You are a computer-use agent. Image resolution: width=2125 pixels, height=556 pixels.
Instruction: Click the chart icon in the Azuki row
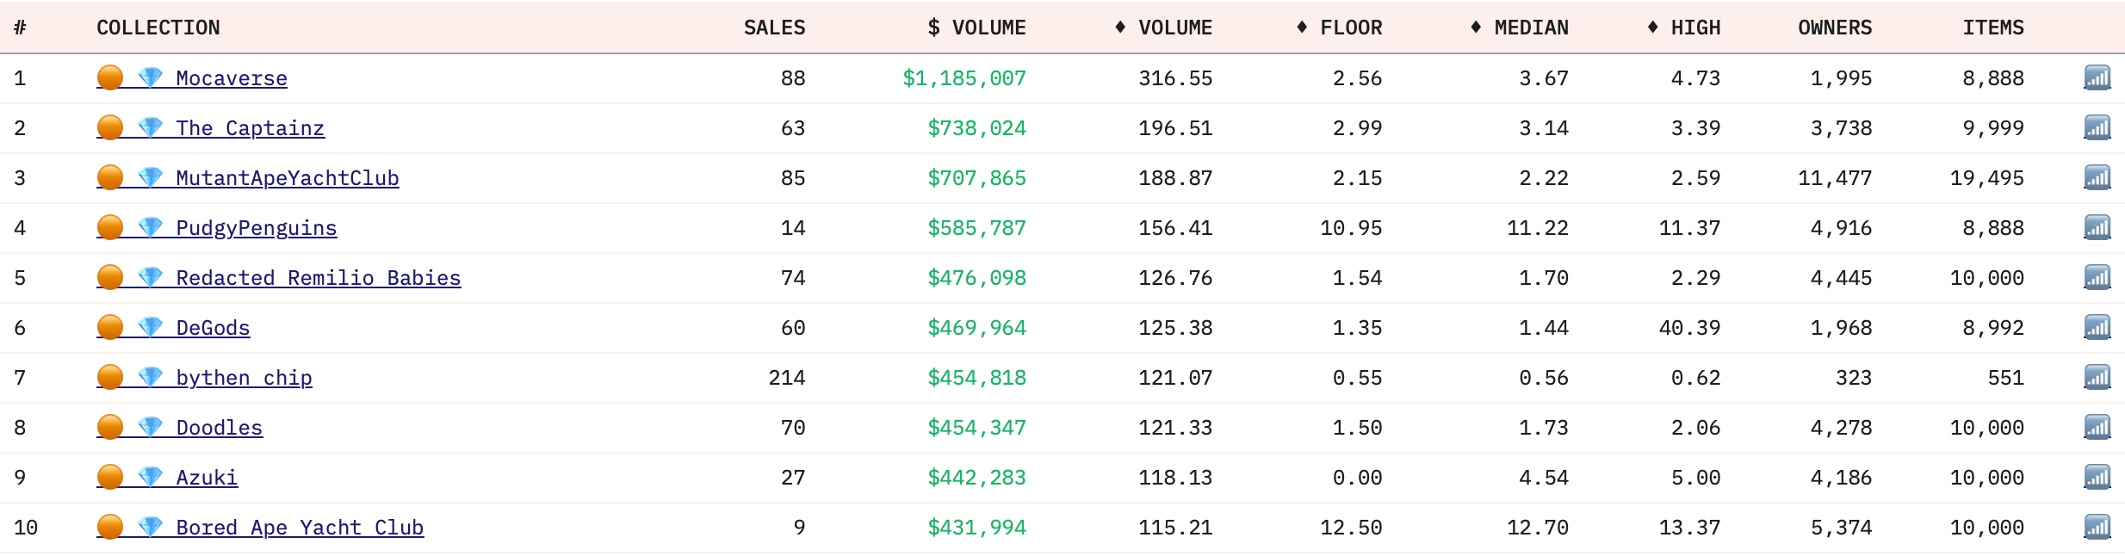2097,478
